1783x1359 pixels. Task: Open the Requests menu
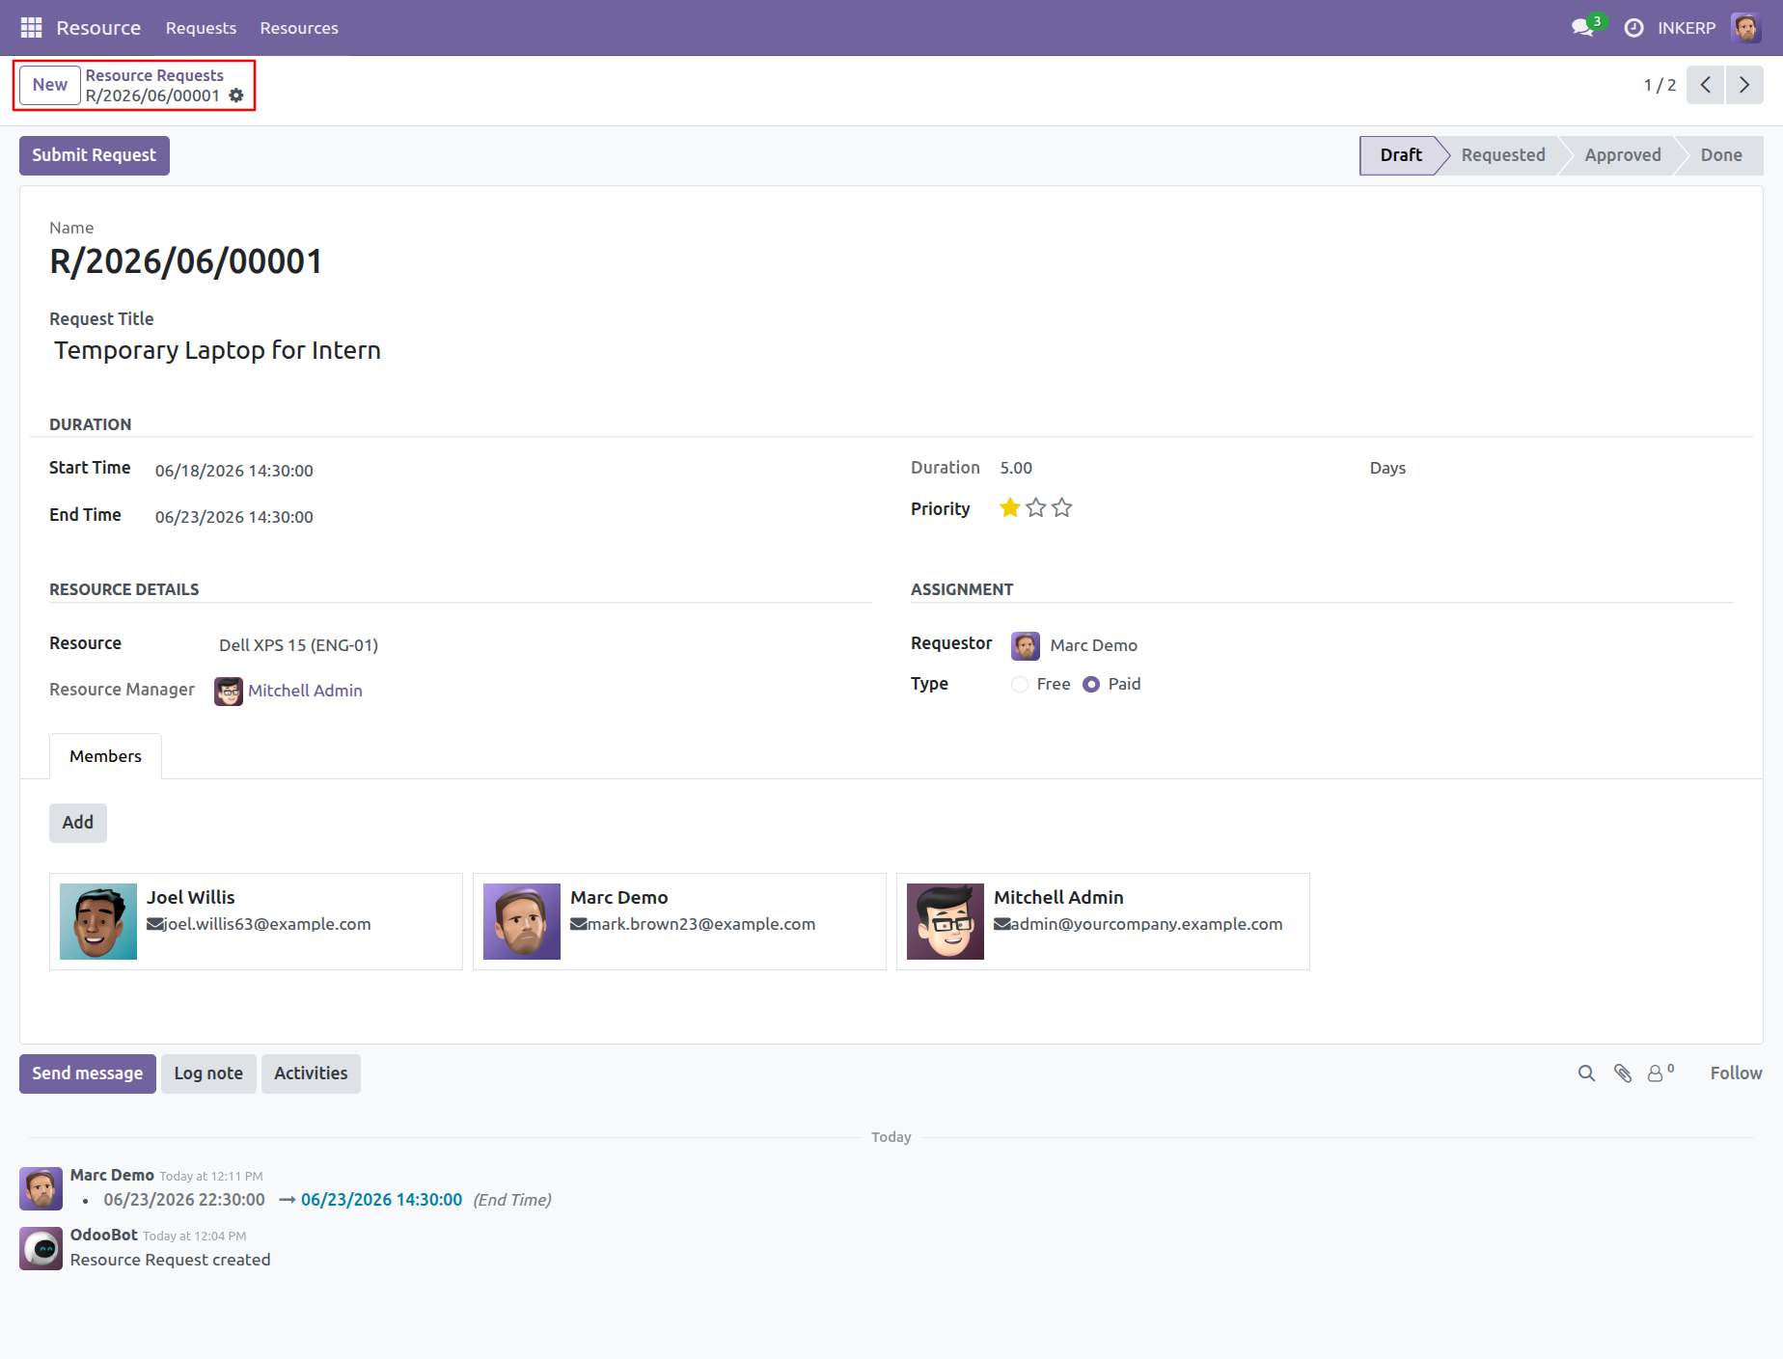[x=201, y=28]
